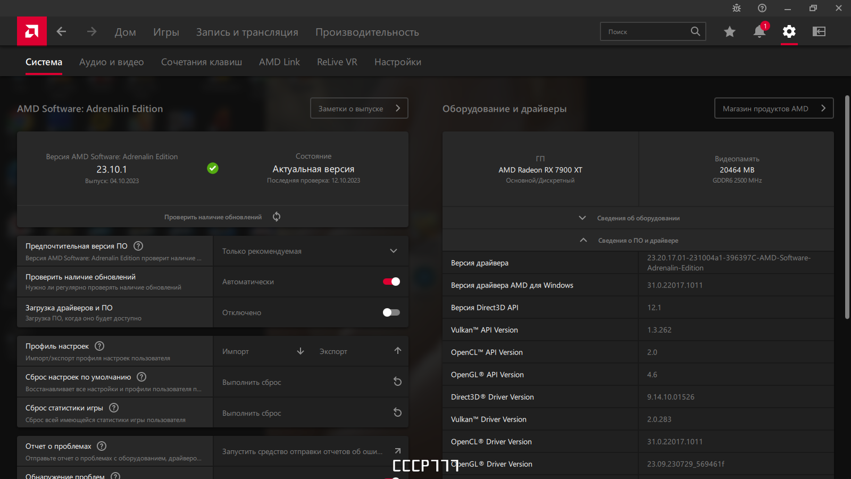
Task: Open the Дом menu
Action: (x=126, y=32)
